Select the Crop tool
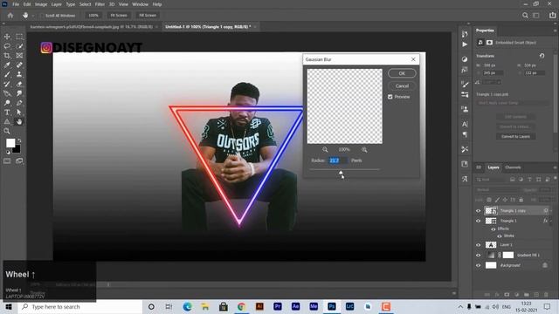 click(x=7, y=56)
